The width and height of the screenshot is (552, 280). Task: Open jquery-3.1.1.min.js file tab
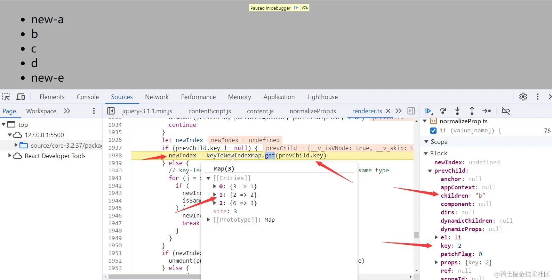(x=147, y=111)
